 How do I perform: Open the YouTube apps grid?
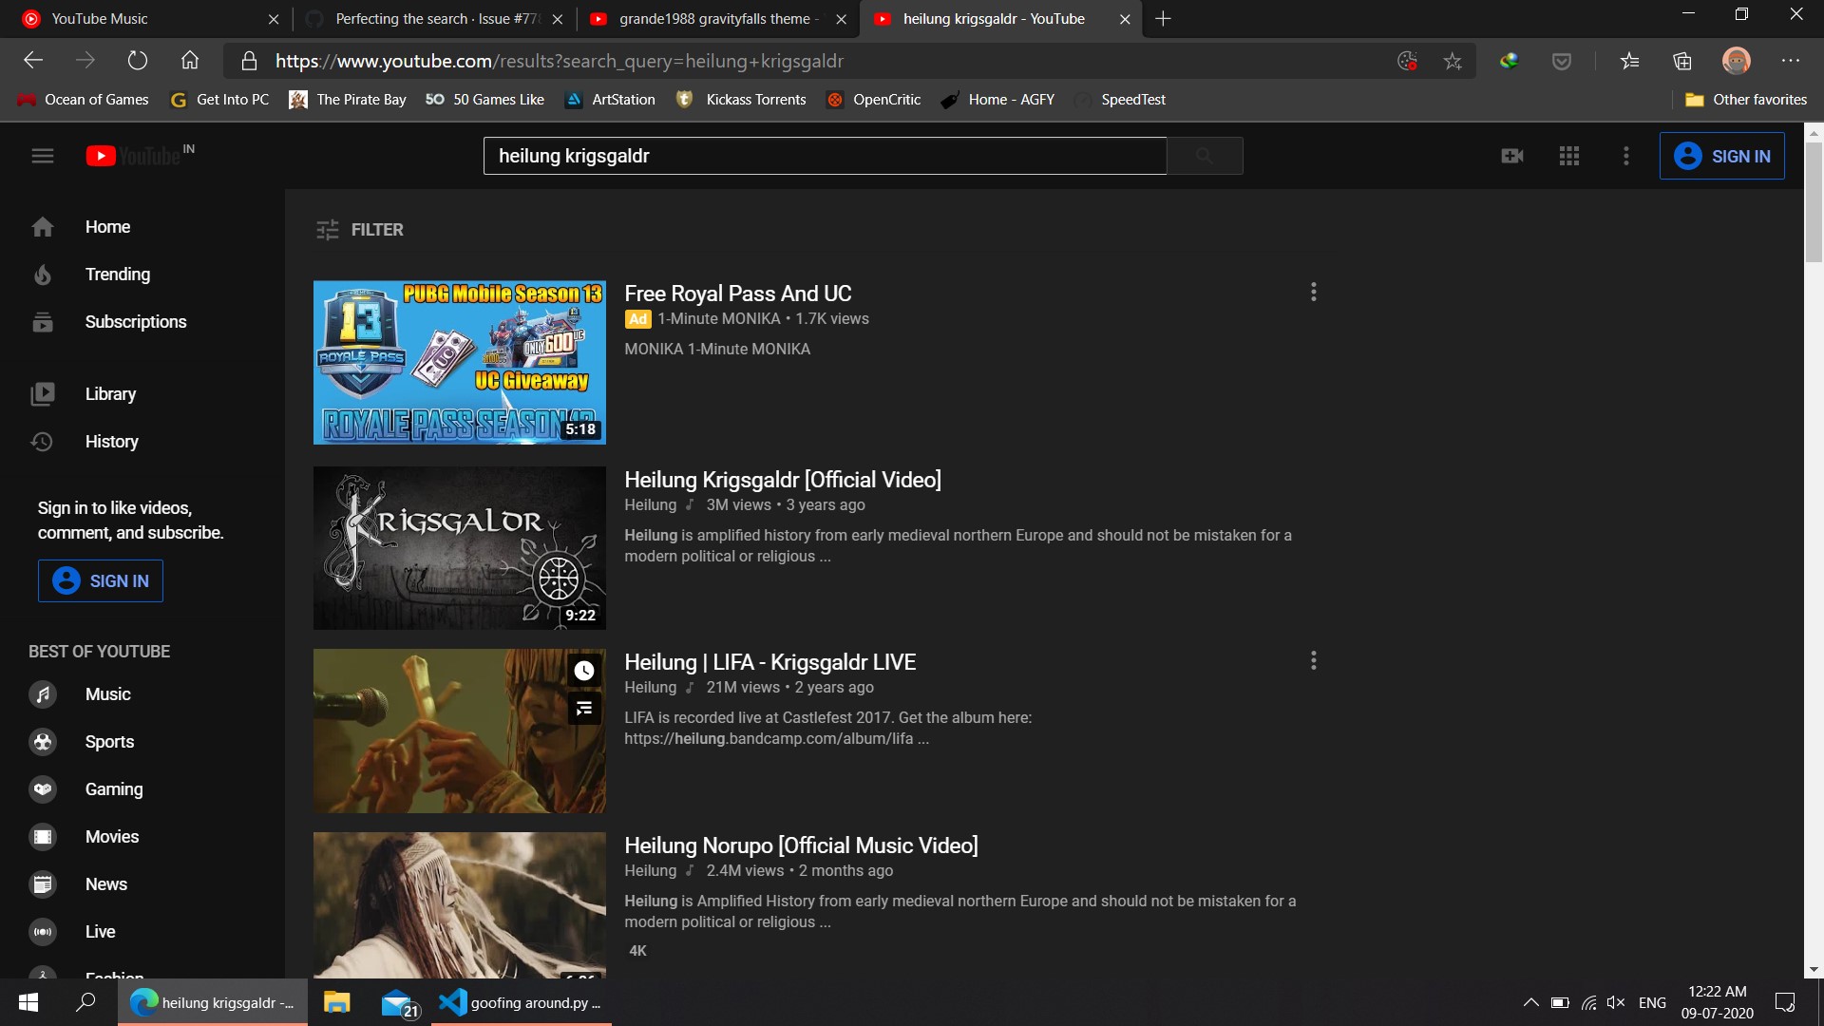(x=1569, y=156)
